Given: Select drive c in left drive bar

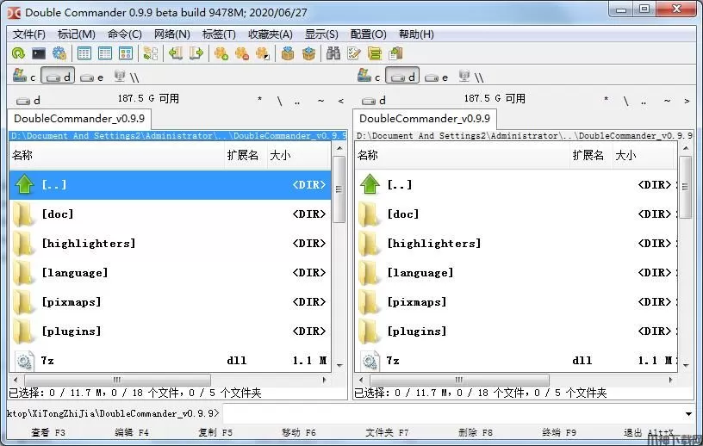Looking at the screenshot, I should click(24, 77).
